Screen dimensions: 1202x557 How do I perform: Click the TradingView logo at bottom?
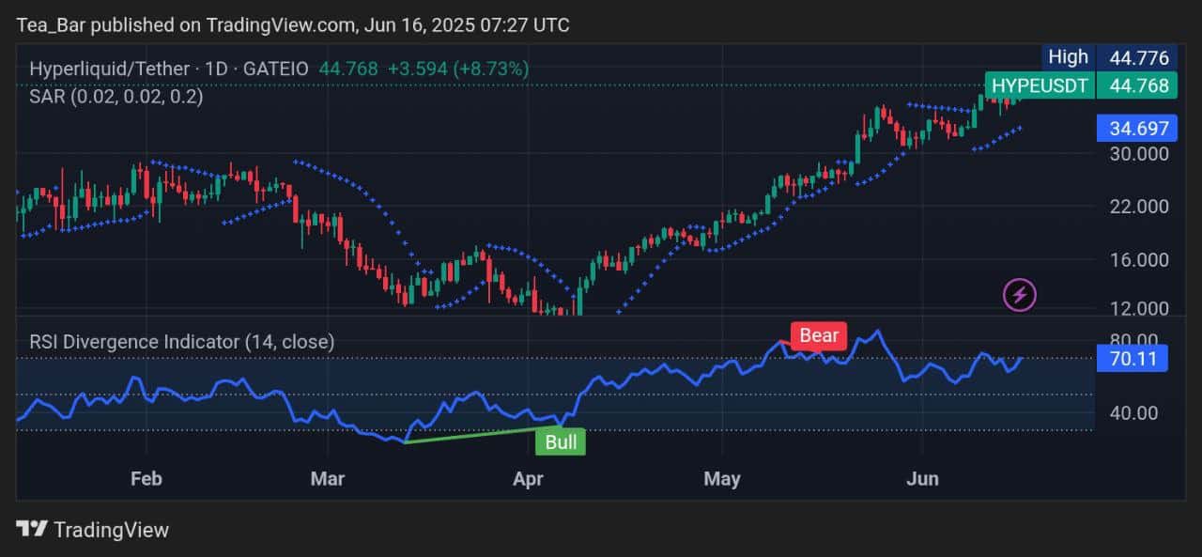coord(93,530)
